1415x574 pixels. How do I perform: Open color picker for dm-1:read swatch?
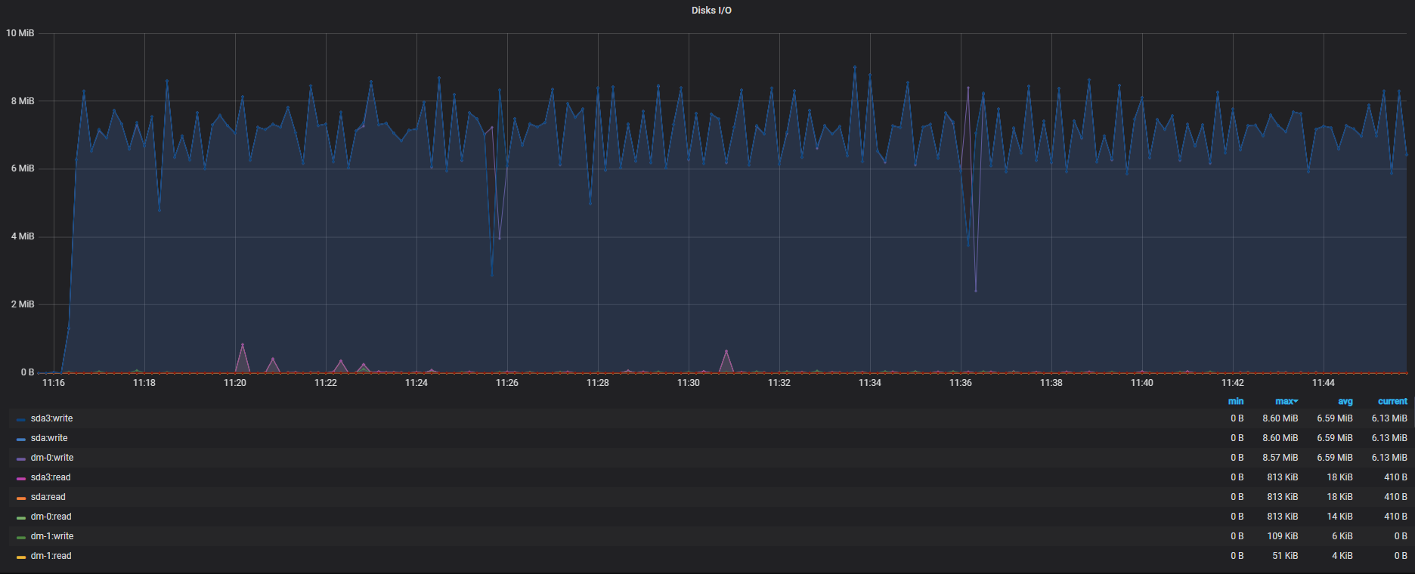(x=21, y=557)
